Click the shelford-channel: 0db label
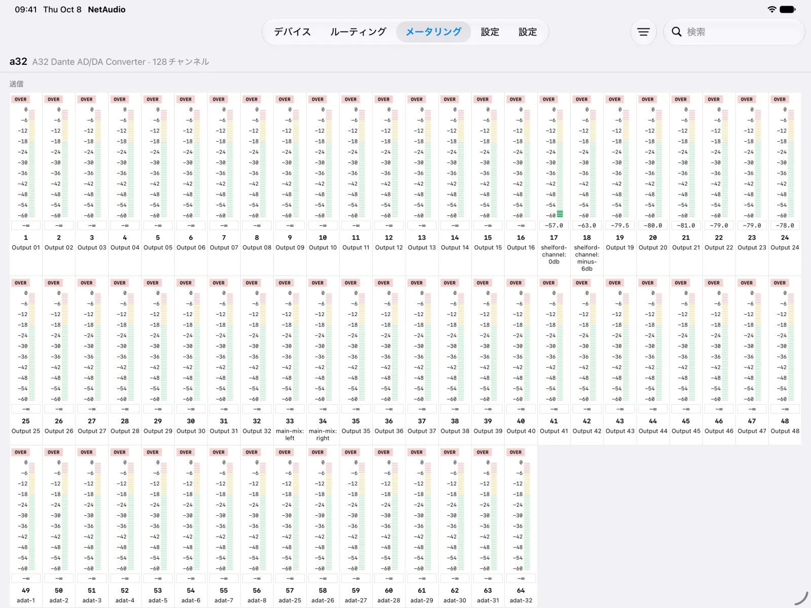 point(554,255)
